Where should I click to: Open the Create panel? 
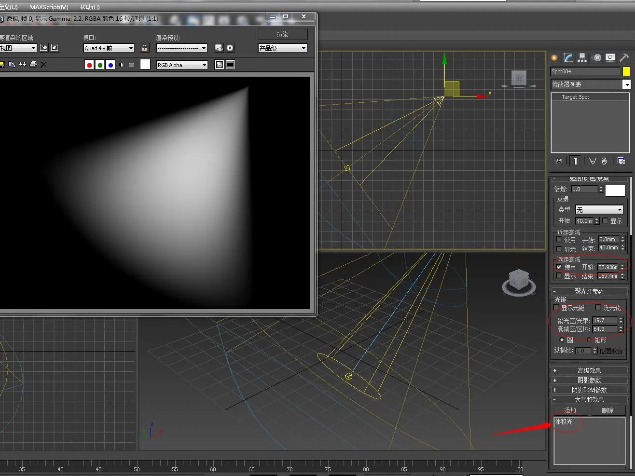tap(554, 57)
